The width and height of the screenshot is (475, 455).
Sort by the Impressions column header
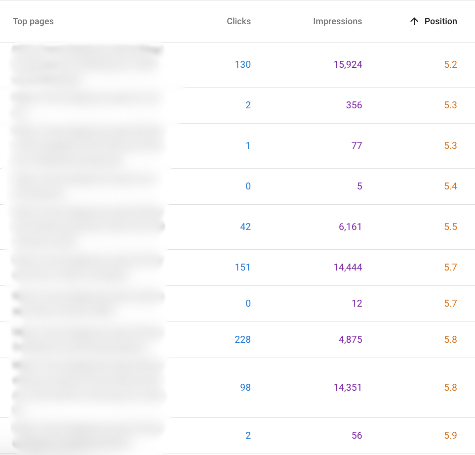coord(337,21)
